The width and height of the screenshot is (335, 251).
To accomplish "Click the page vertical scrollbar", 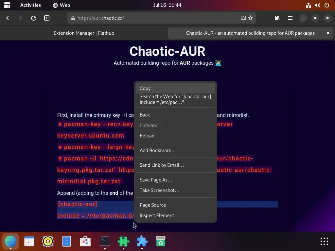I will (x=333, y=55).
